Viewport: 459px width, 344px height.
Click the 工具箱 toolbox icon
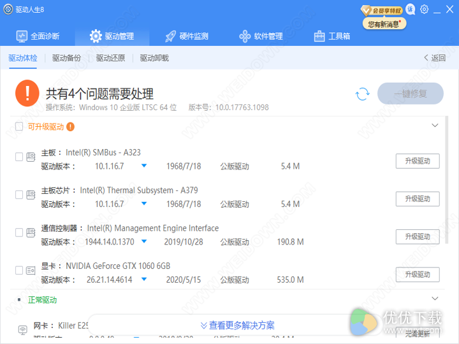319,36
